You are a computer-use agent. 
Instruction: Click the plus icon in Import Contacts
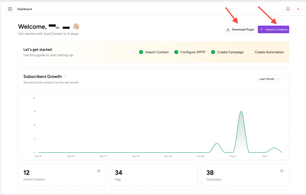click(x=261, y=30)
